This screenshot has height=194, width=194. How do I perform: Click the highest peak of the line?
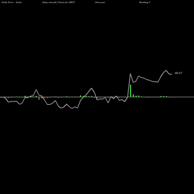[166, 70]
